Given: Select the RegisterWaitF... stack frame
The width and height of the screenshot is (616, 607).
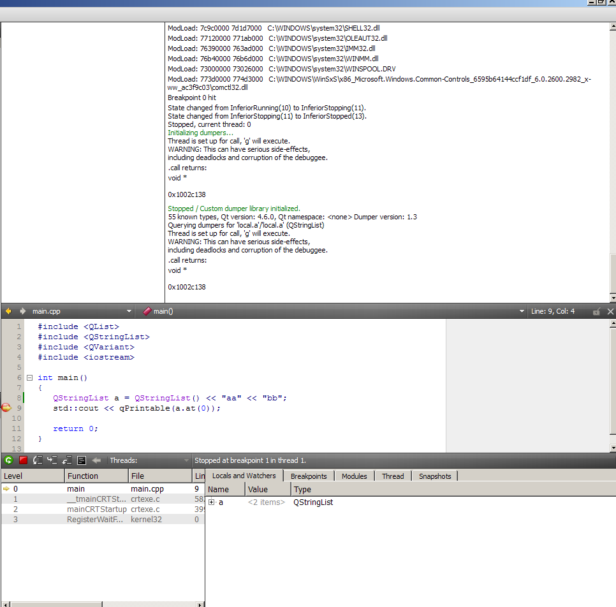Looking at the screenshot, I should (x=103, y=520).
